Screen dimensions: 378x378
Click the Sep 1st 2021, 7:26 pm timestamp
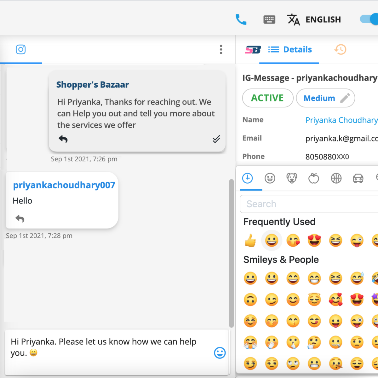[84, 159]
